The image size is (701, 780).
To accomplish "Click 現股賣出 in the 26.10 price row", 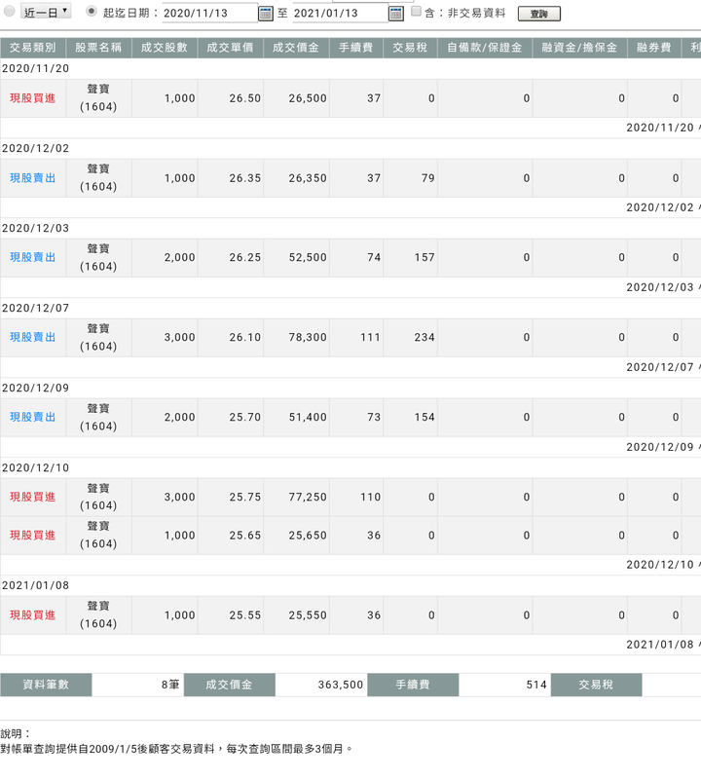I will (x=33, y=337).
